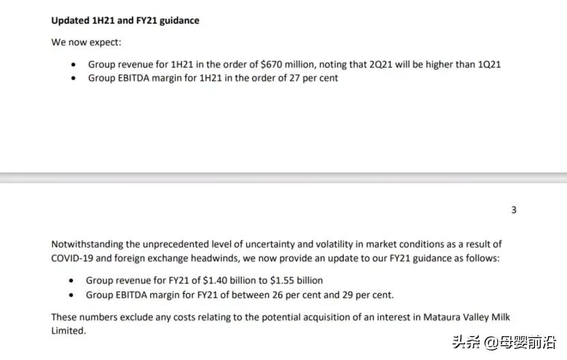Click the "We now expect:" line

coord(87,42)
